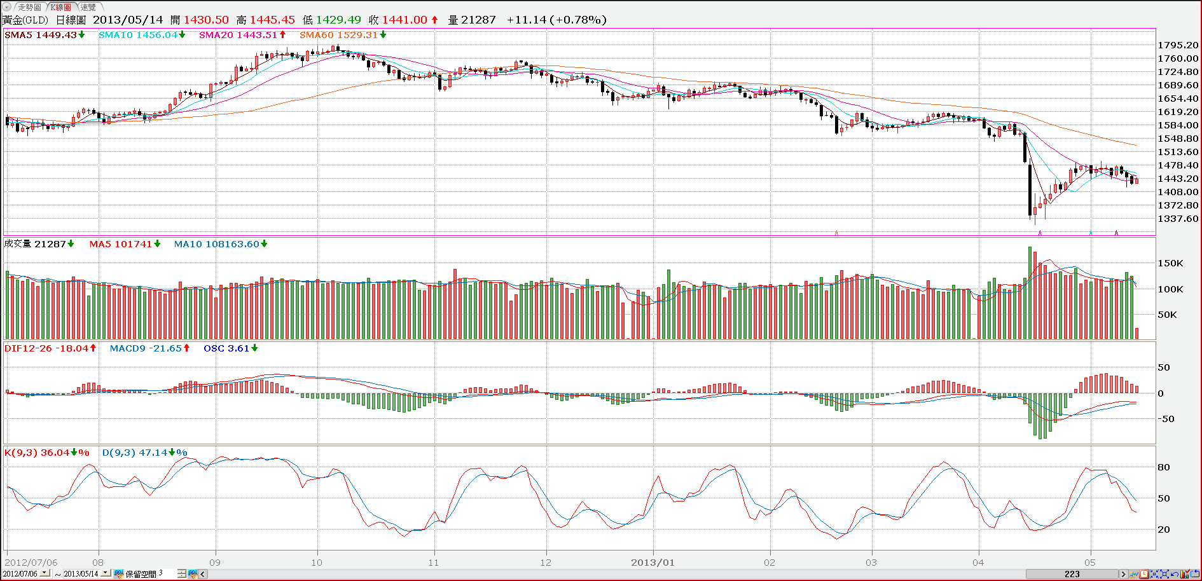Click the 保留空間 spinner stepper

(x=181, y=574)
